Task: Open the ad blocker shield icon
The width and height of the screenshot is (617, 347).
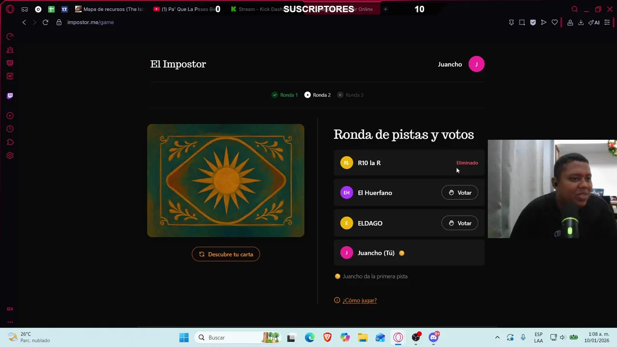Action: click(533, 22)
